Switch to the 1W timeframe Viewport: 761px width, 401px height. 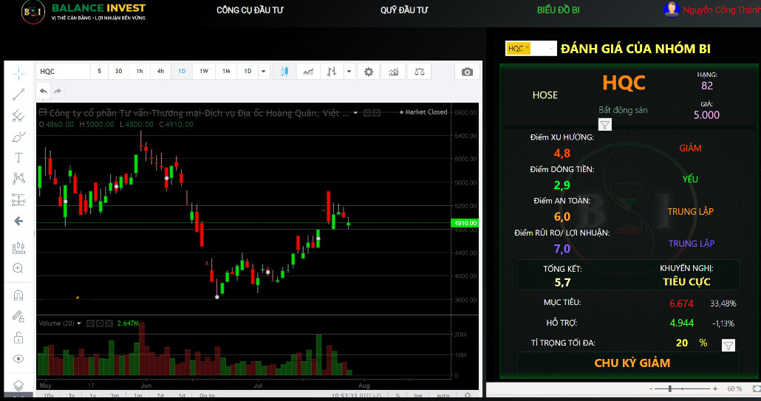pyautogui.click(x=204, y=72)
